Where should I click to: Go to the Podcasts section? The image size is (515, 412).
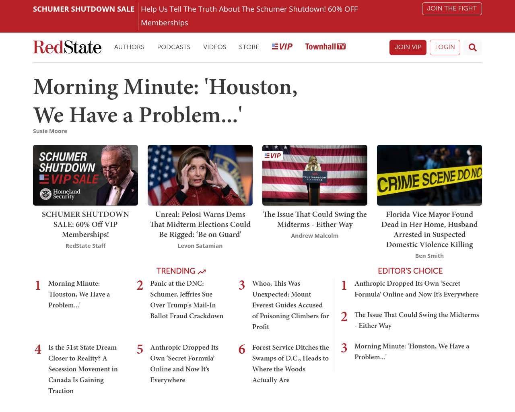[x=173, y=47]
